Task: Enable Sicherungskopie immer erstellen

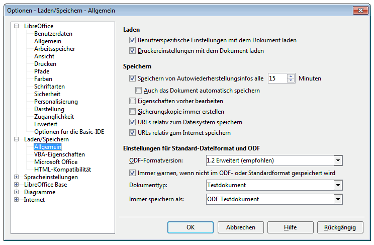Action: tap(132, 112)
